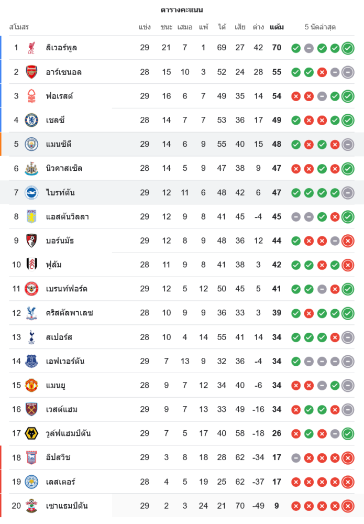The height and width of the screenshot is (524, 364).
Task: Click the Brighton club crest
Action: [x=32, y=193]
